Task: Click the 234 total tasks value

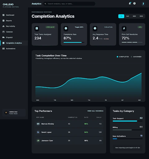Action: (38, 38)
